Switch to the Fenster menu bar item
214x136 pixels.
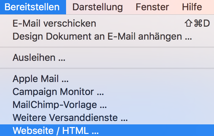(x=152, y=7)
